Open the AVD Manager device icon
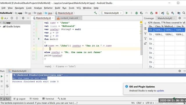Image resolution: width=186 pixels, height=105 pixels. [167, 13]
